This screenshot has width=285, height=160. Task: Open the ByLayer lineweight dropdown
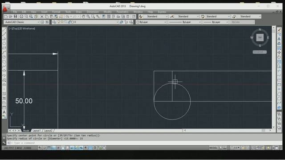pyautogui.click(x=216, y=22)
